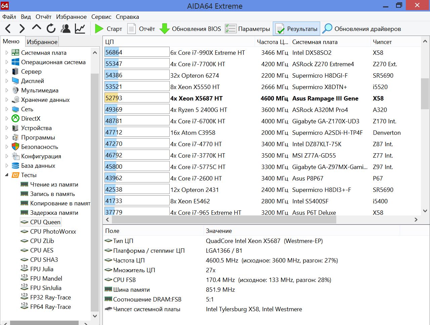Click the Мультимедиа speaker icon
430x325 pixels.
(x=15, y=90)
